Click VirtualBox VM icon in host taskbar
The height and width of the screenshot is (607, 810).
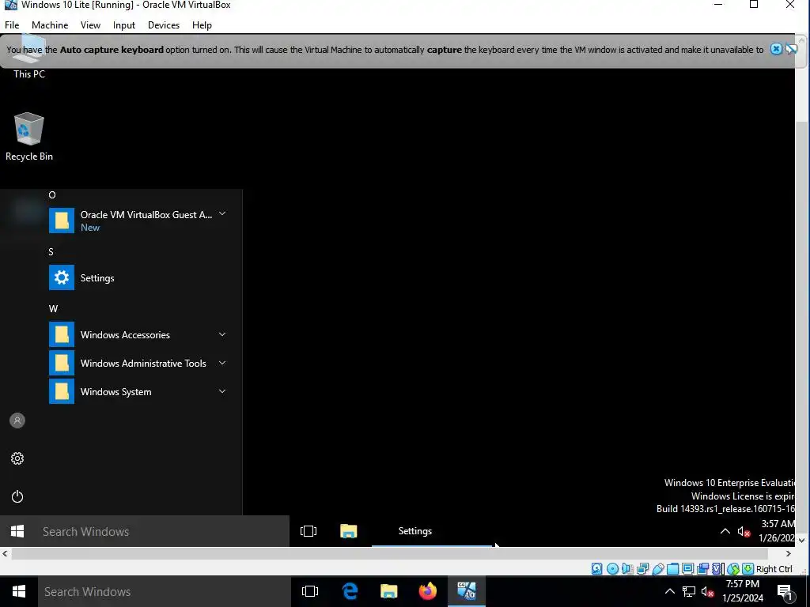(x=467, y=591)
